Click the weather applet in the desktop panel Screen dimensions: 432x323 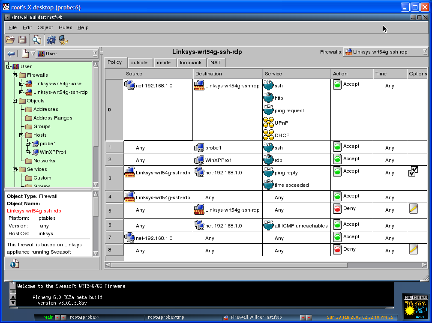[x=416, y=307]
